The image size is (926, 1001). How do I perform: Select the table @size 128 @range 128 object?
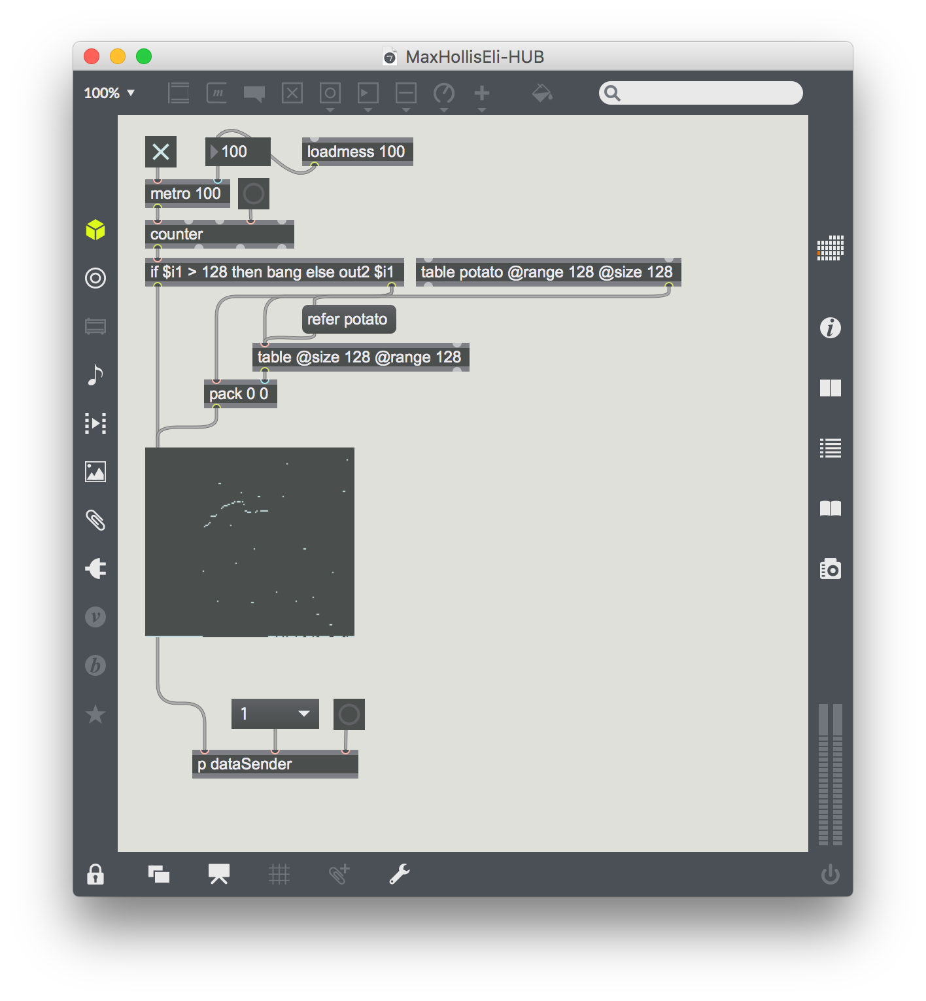tap(361, 357)
